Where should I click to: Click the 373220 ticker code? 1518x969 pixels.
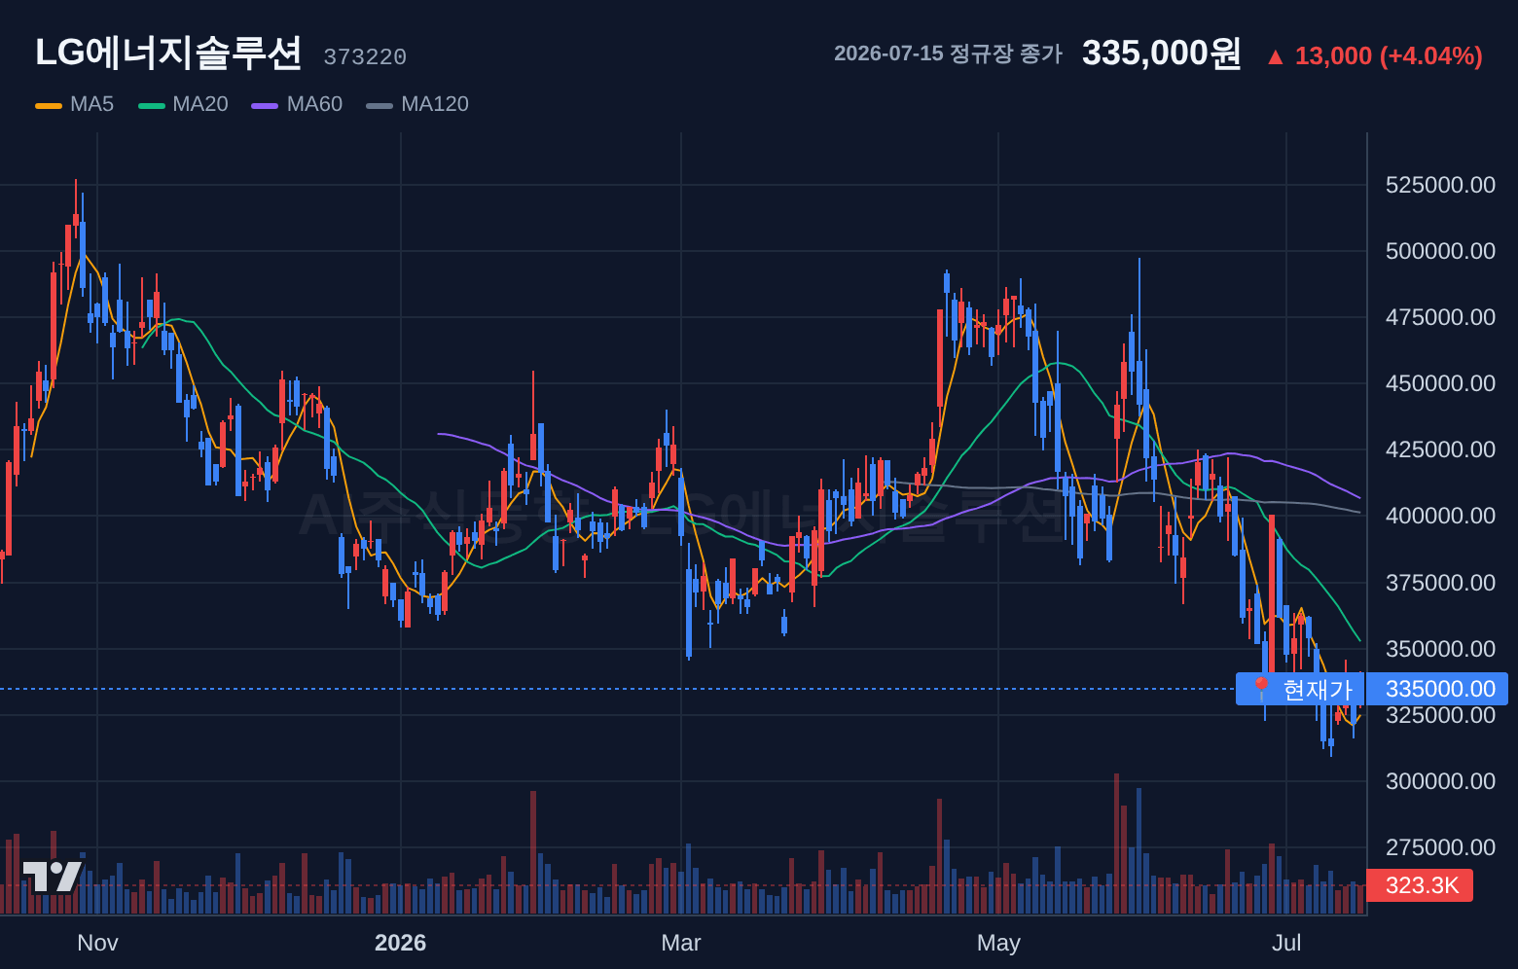pos(365,57)
